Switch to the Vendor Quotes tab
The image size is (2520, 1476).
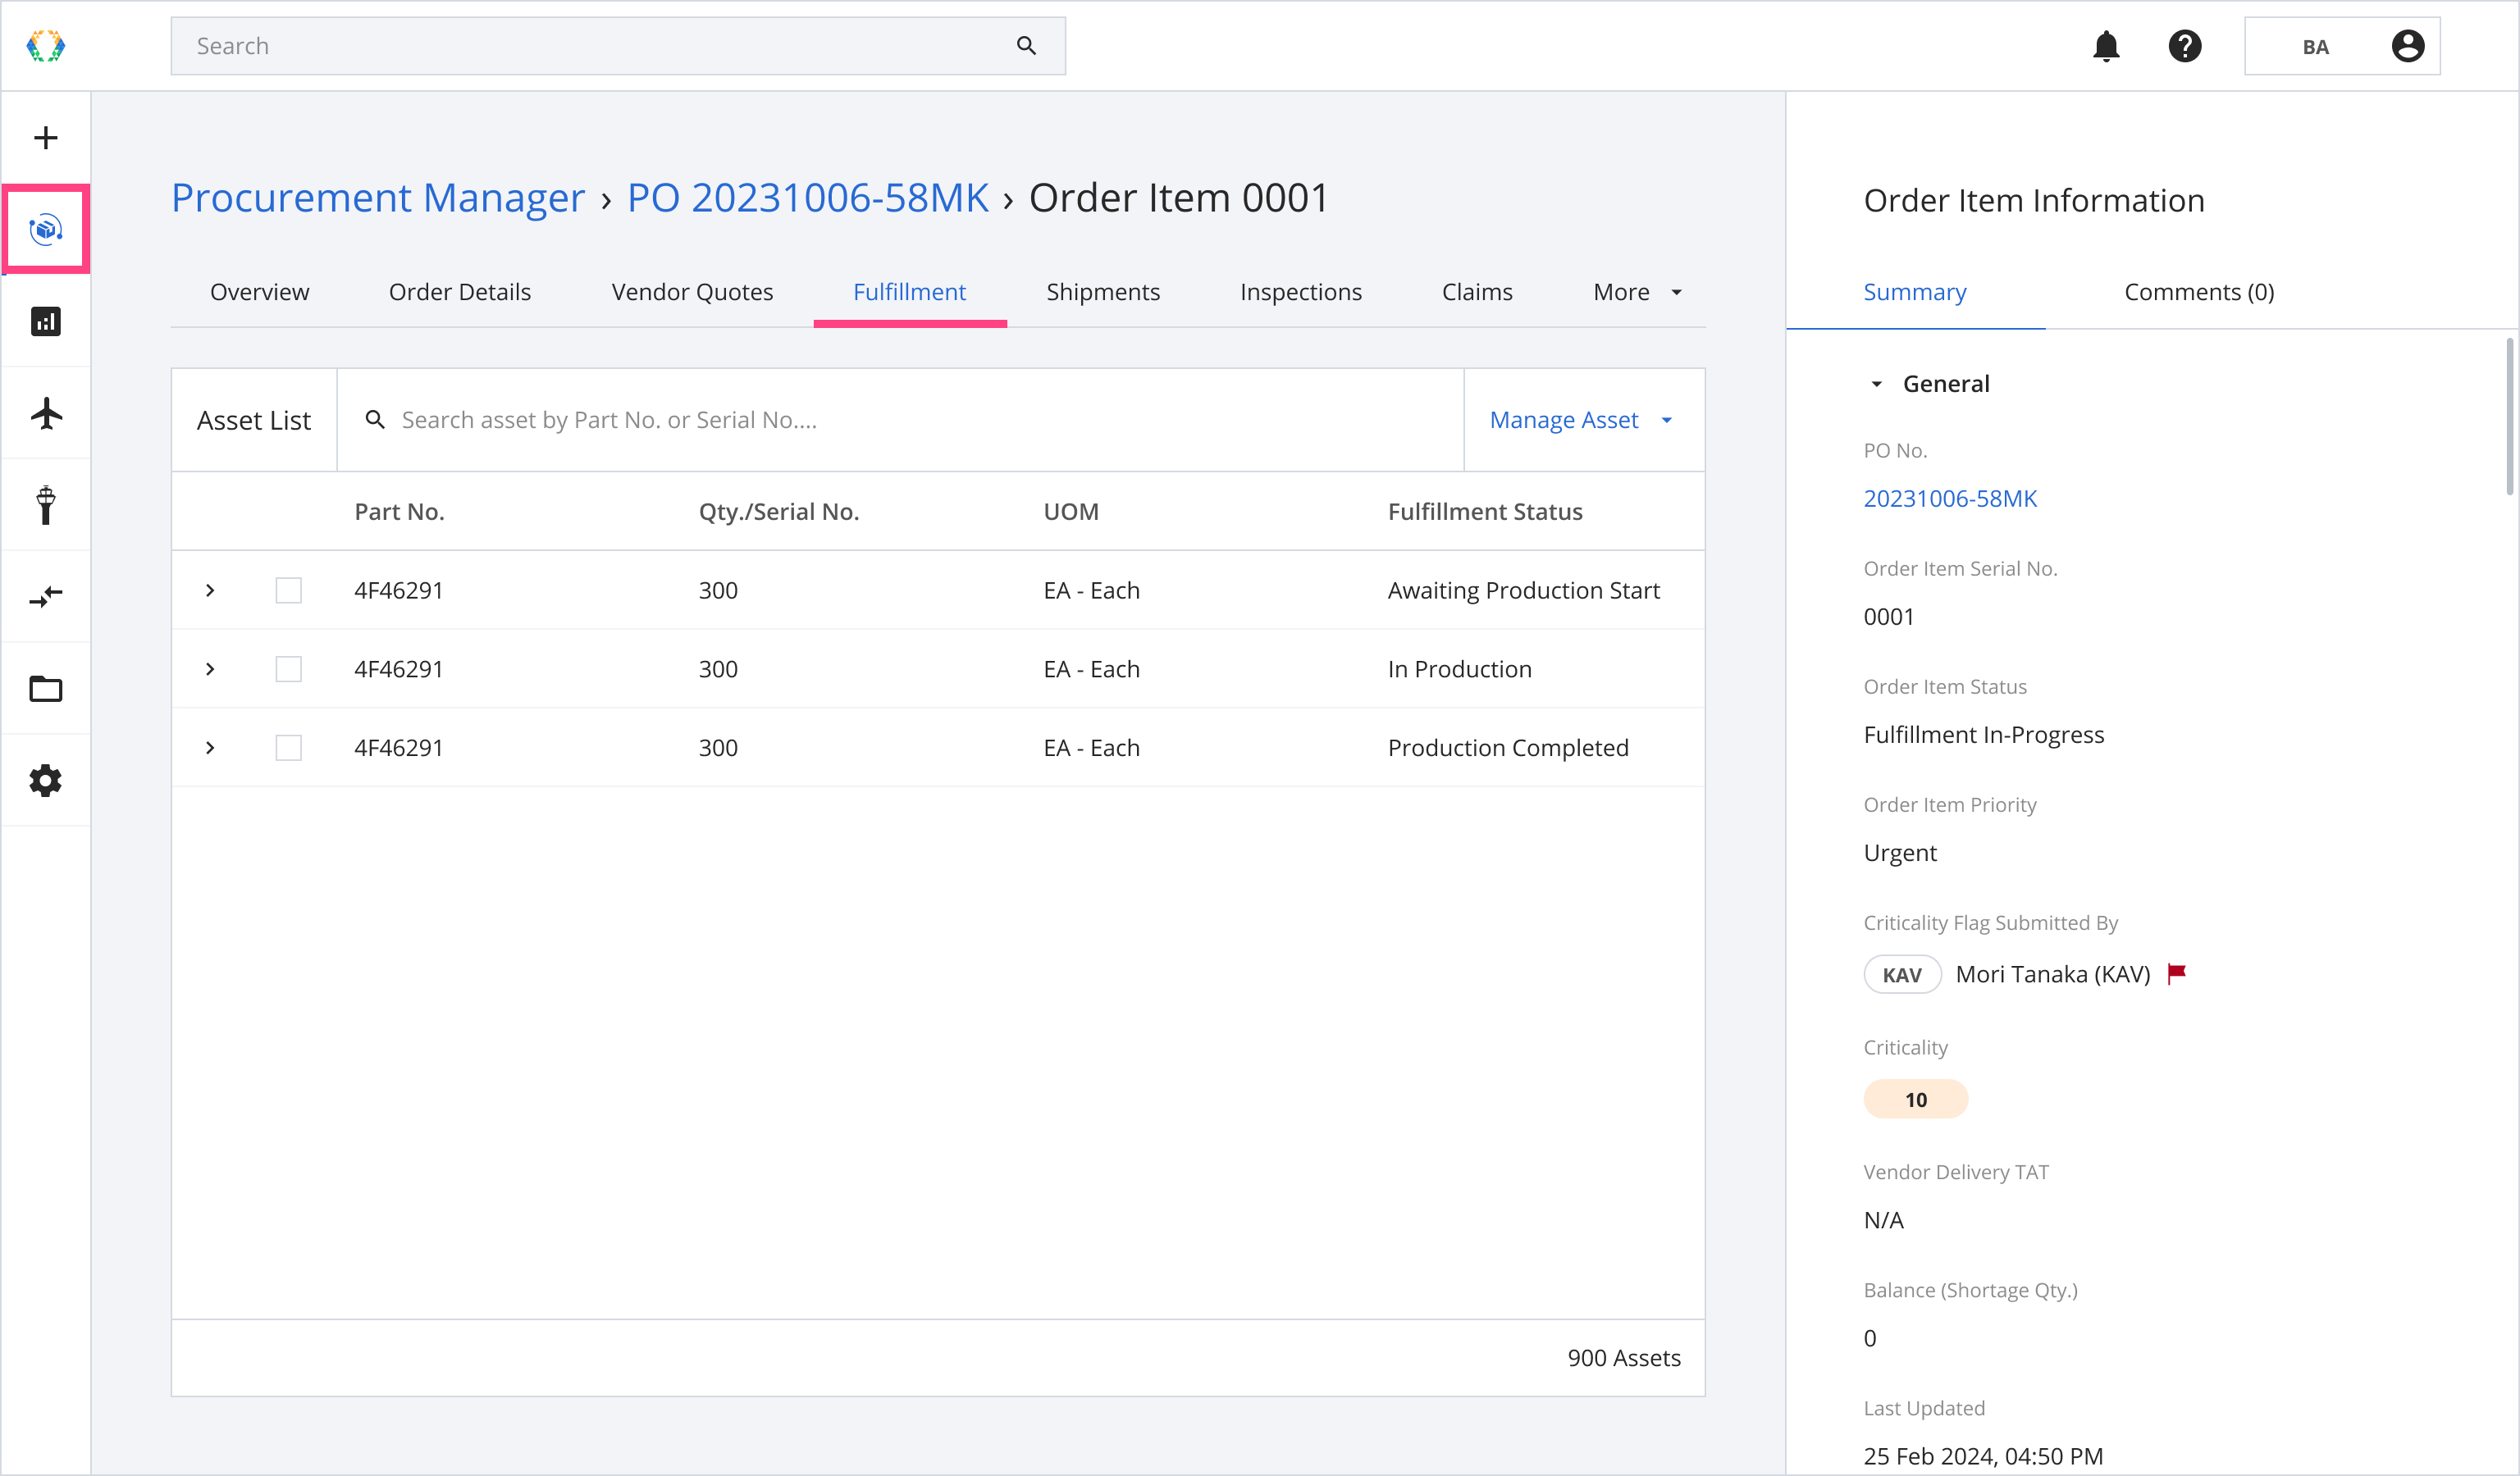tap(692, 292)
